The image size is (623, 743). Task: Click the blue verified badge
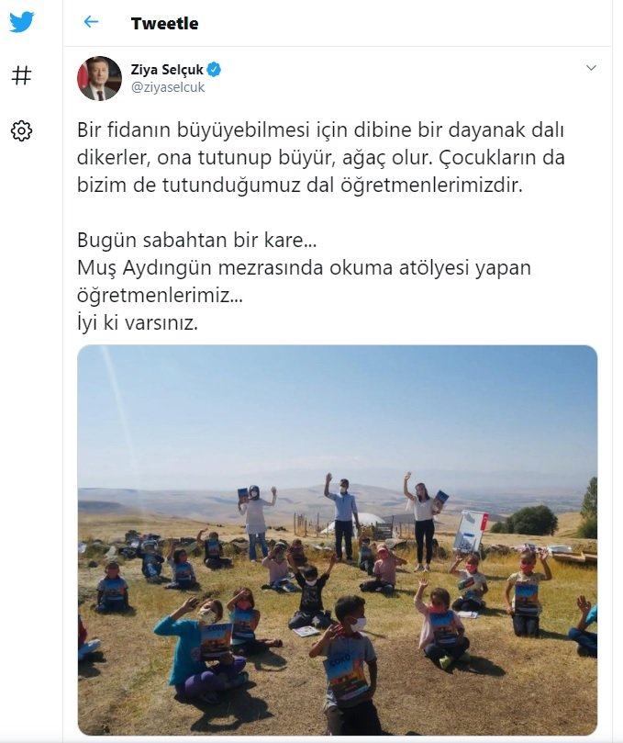click(x=215, y=70)
